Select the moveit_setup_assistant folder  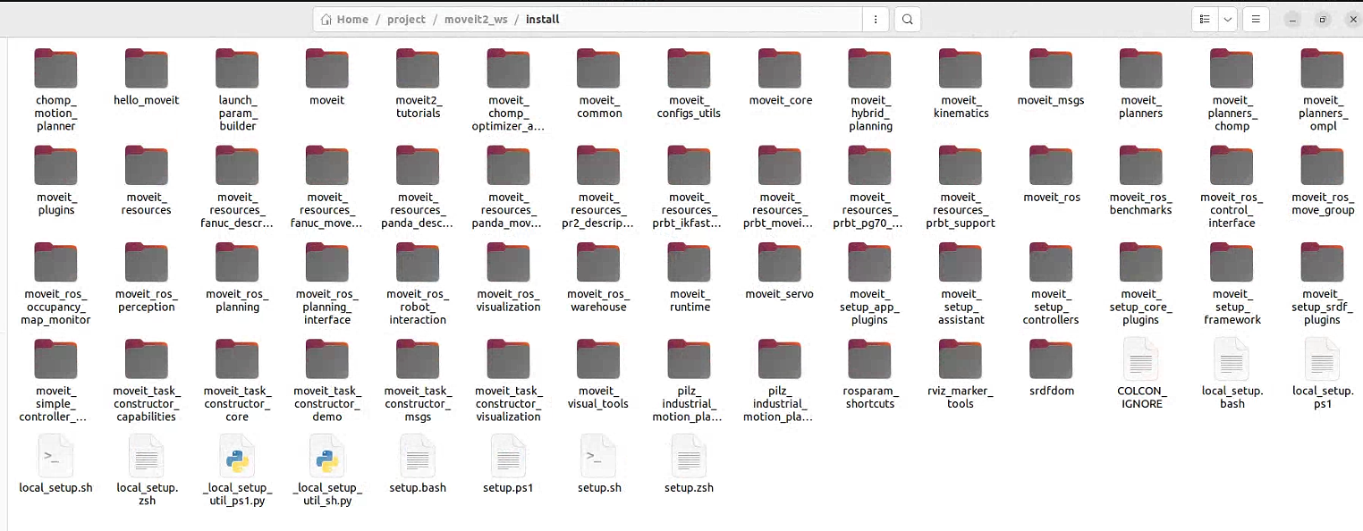tap(961, 262)
